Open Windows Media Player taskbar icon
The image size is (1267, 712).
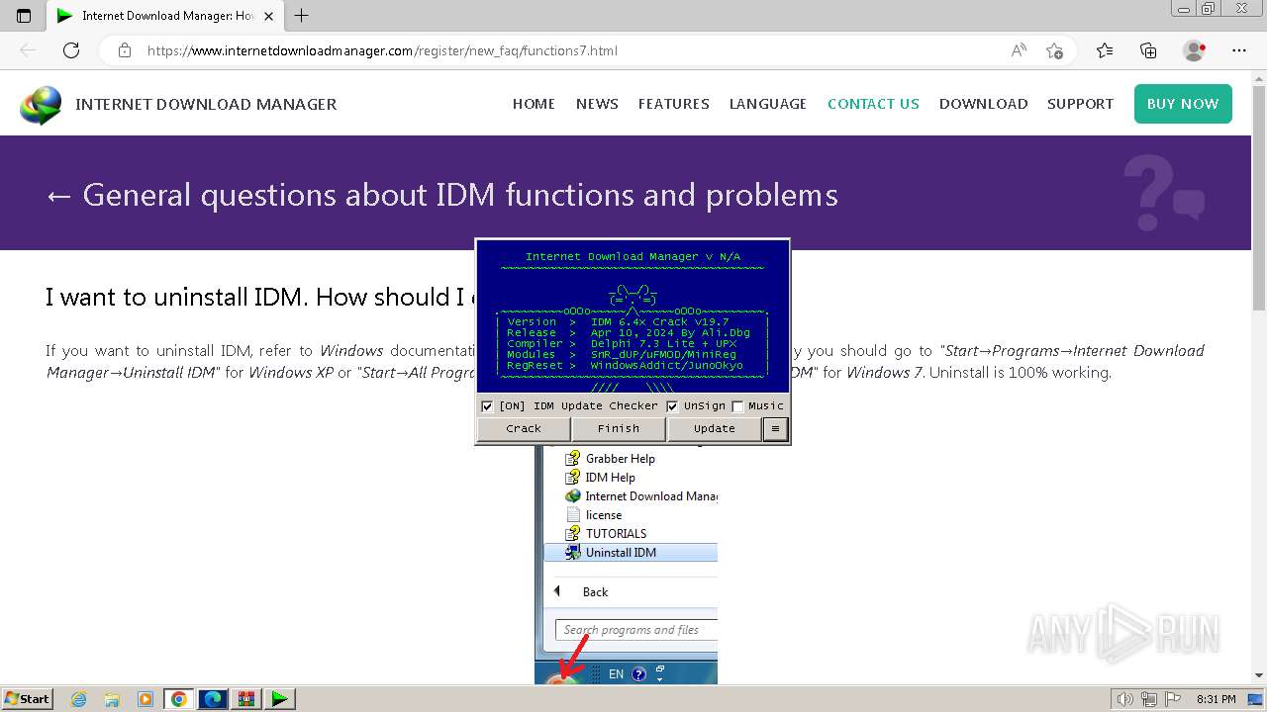click(145, 699)
